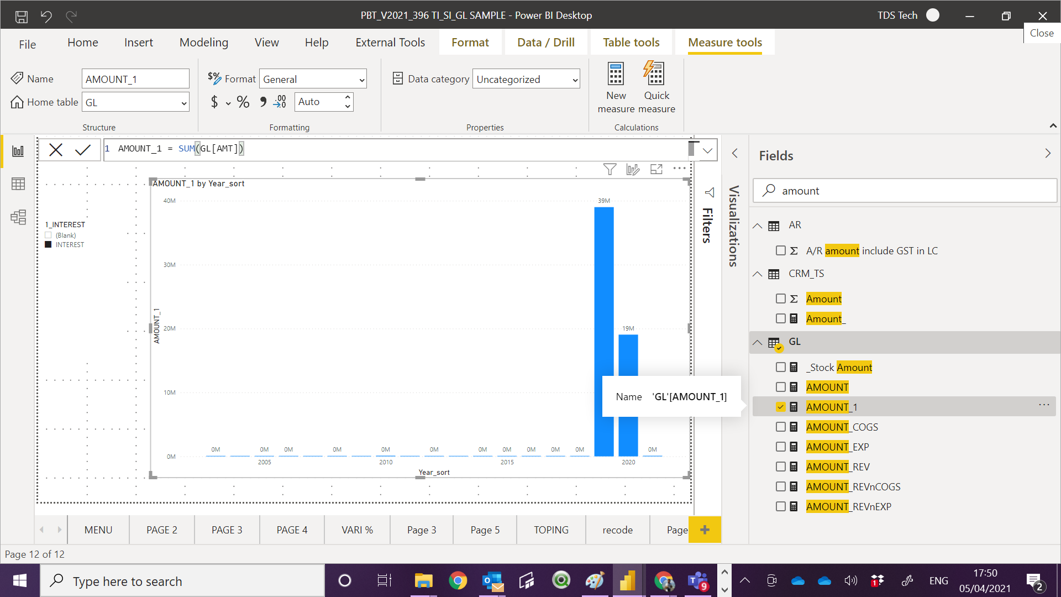Click the Save icon in title bar
The height and width of the screenshot is (597, 1061).
coord(22,16)
